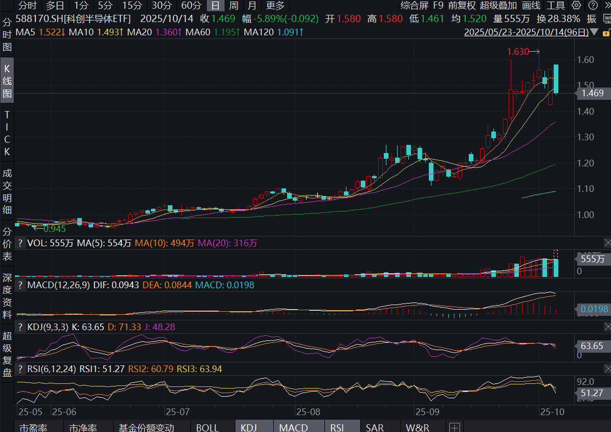This screenshot has height=432, width=611.
Task: Click the current price label 1.469
Action: coord(593,93)
